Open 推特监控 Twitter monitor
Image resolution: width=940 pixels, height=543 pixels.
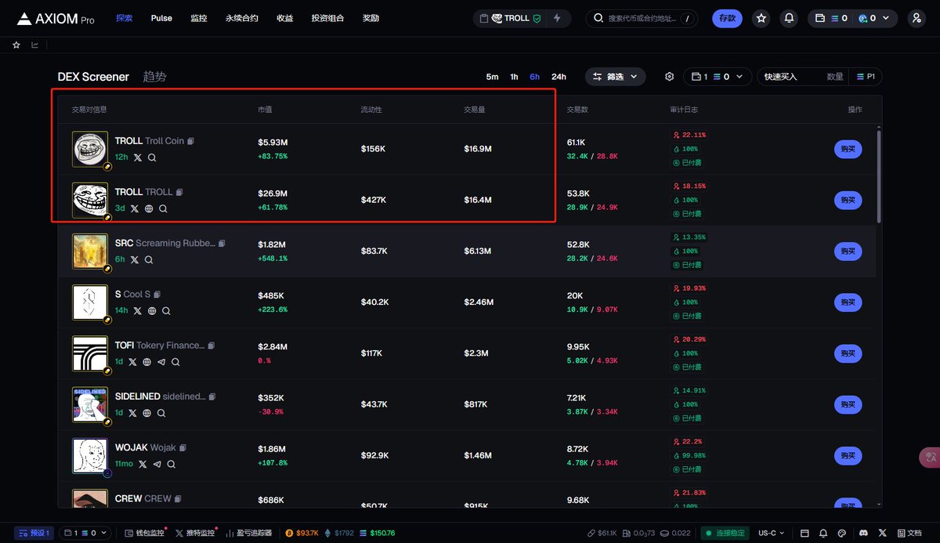[196, 533]
